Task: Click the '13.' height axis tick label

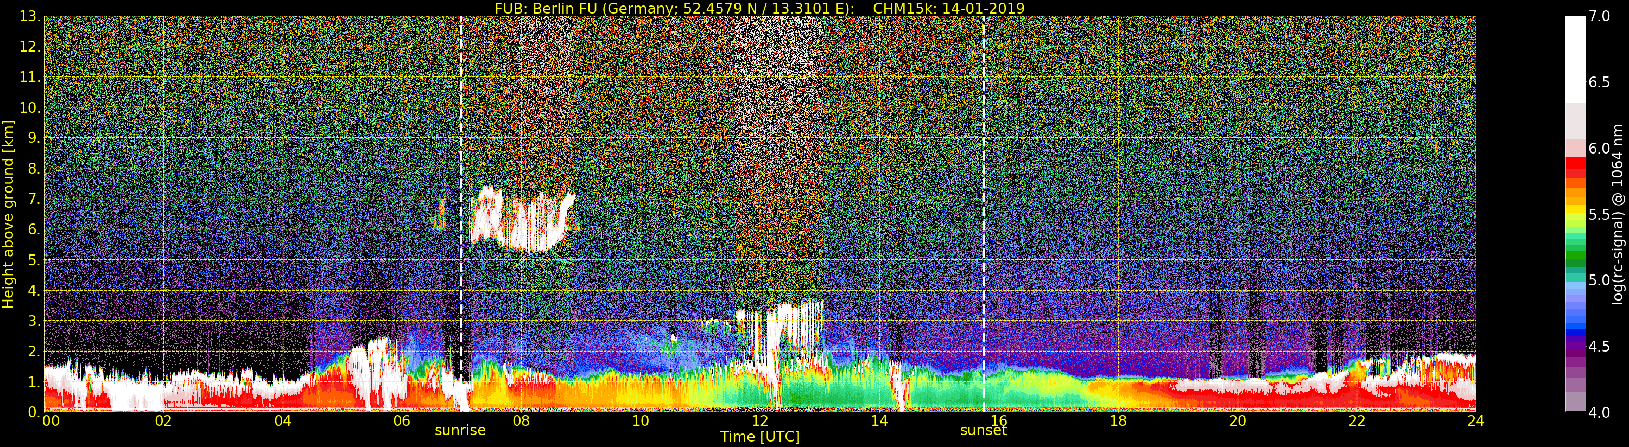Action: pos(30,16)
